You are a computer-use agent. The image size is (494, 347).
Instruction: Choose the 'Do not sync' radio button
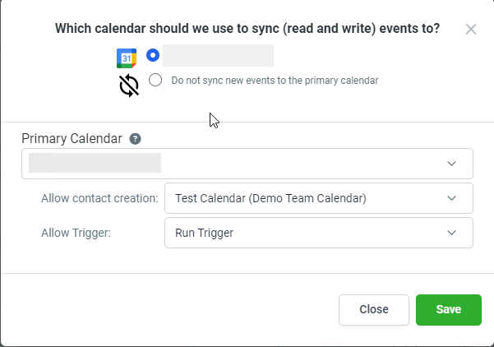[x=155, y=80]
